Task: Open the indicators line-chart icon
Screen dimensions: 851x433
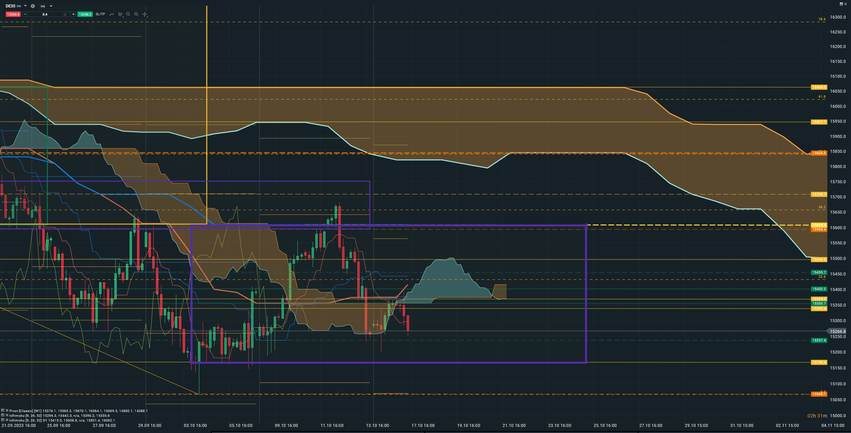Action: click(112, 14)
